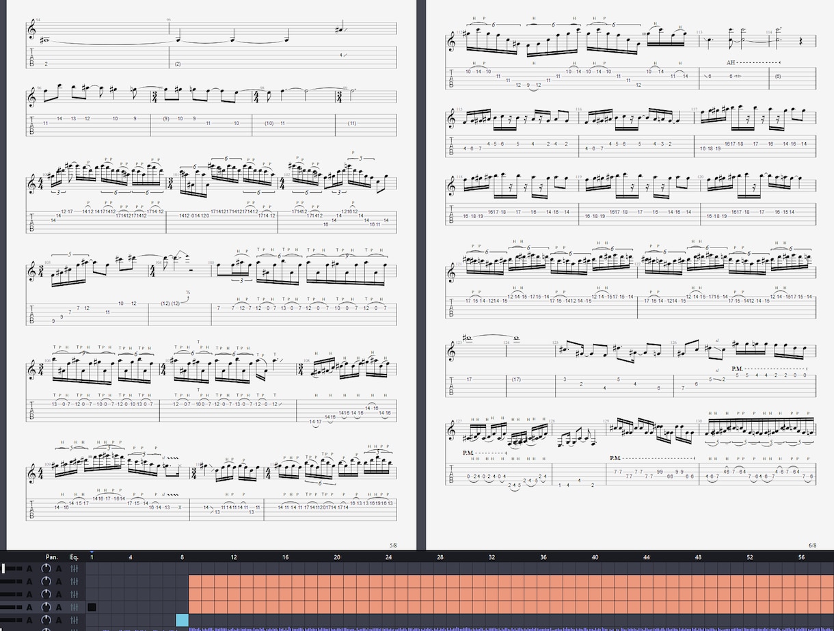Toggle volume automation A on third track
This screenshot has width=834, height=631.
tap(30, 594)
